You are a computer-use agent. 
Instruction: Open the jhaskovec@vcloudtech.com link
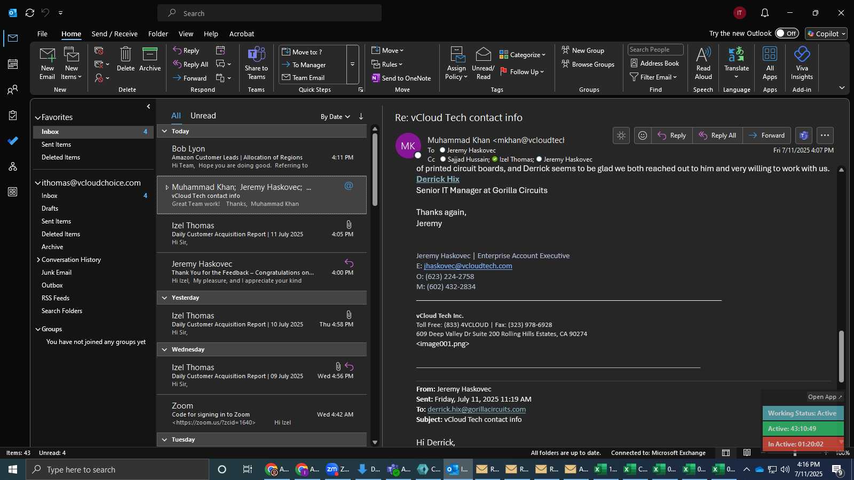(468, 266)
